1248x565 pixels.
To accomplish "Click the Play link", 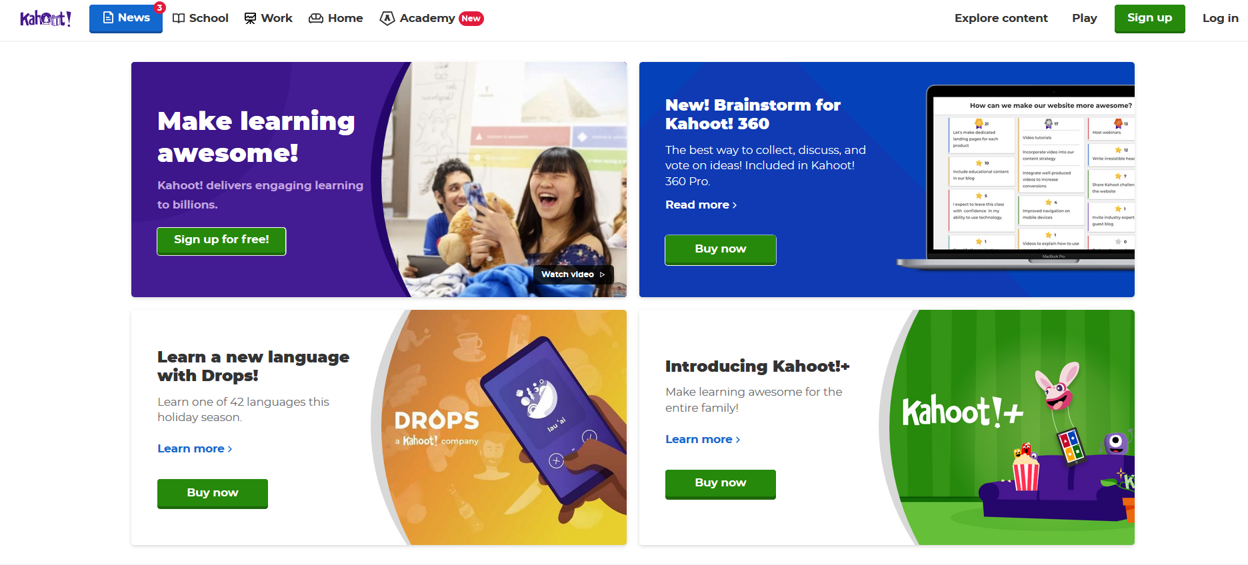I will tap(1084, 18).
